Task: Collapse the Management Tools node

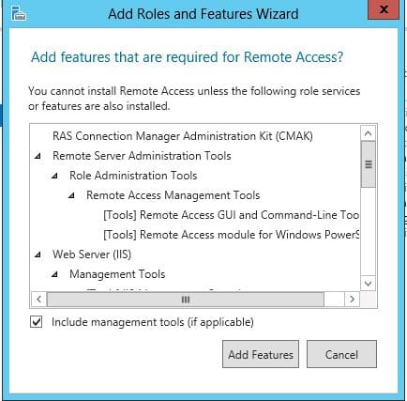Action: pos(54,274)
